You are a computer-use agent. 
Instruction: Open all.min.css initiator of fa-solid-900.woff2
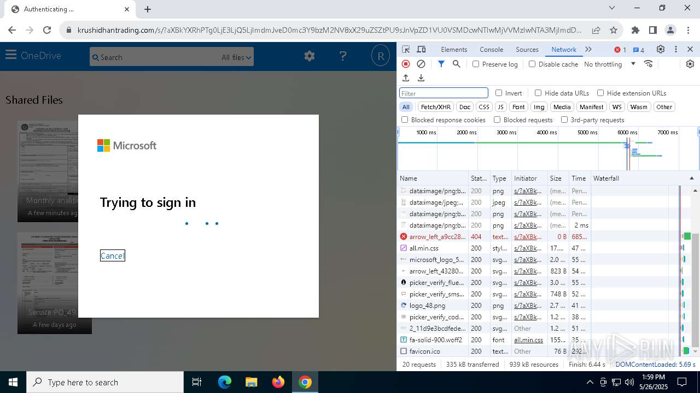tap(528, 340)
